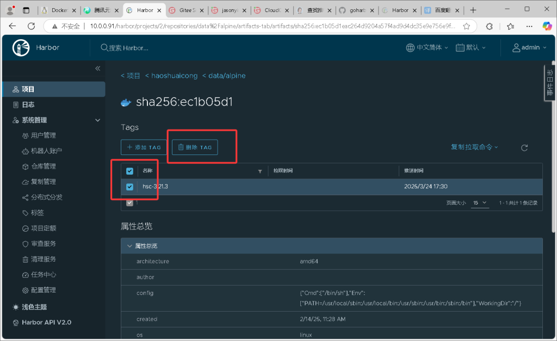Click the refresh icon next to 复制拉取命令

pyautogui.click(x=524, y=147)
